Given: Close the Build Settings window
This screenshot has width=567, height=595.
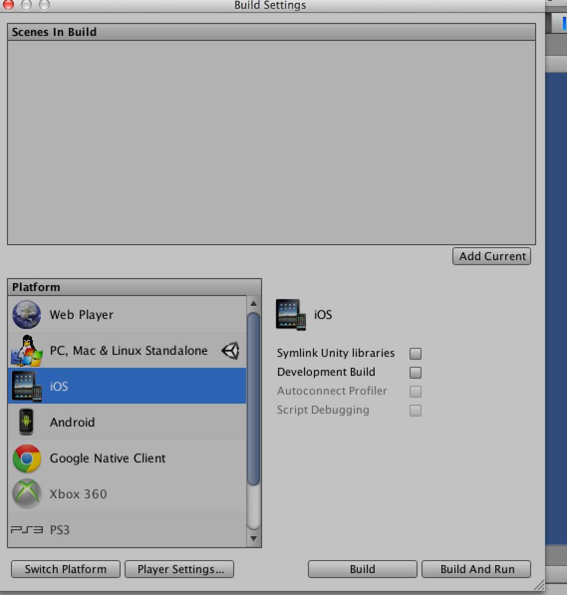Looking at the screenshot, I should [8, 5].
